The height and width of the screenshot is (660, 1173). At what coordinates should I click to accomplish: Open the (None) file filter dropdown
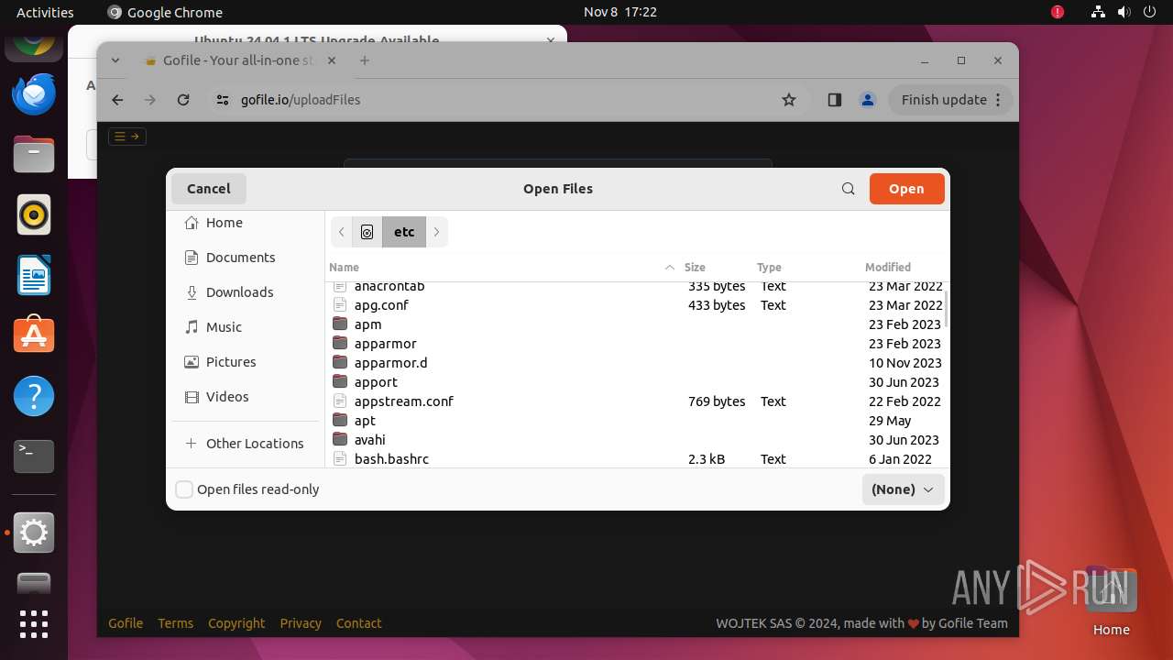point(903,489)
